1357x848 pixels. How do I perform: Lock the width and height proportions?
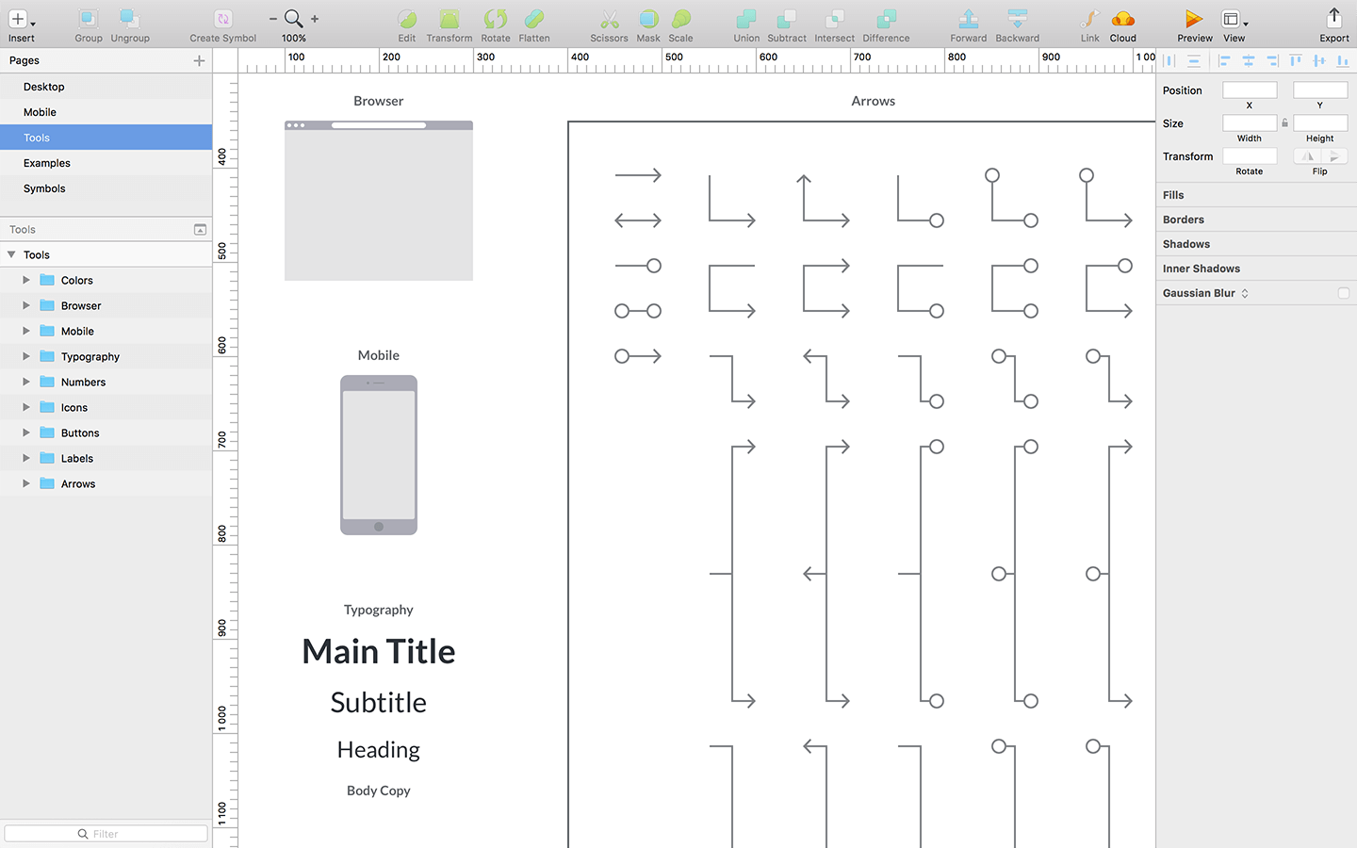tap(1284, 122)
